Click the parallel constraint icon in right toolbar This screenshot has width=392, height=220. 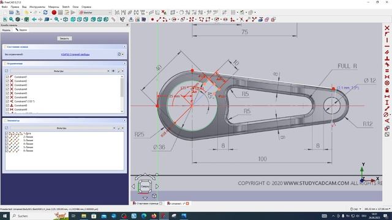coord(387,52)
